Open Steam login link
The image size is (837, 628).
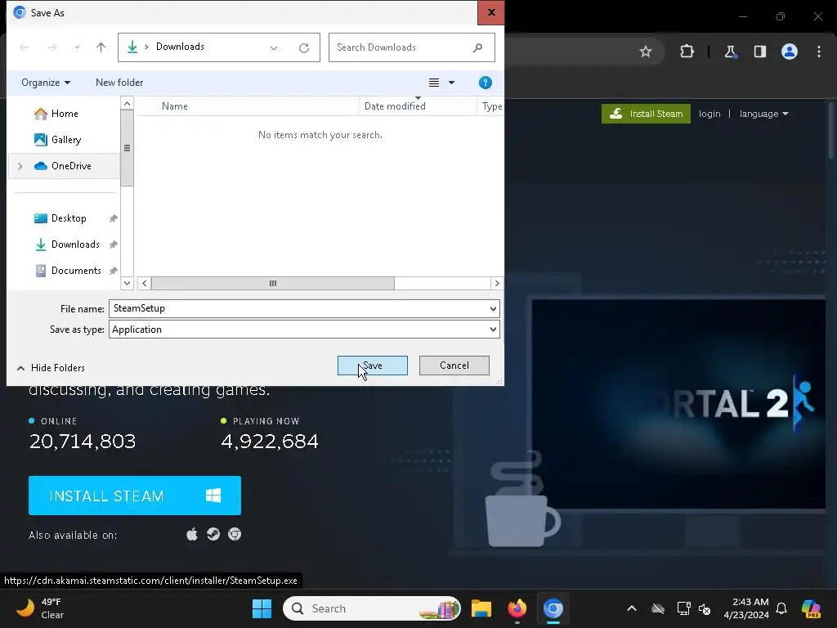pos(709,113)
